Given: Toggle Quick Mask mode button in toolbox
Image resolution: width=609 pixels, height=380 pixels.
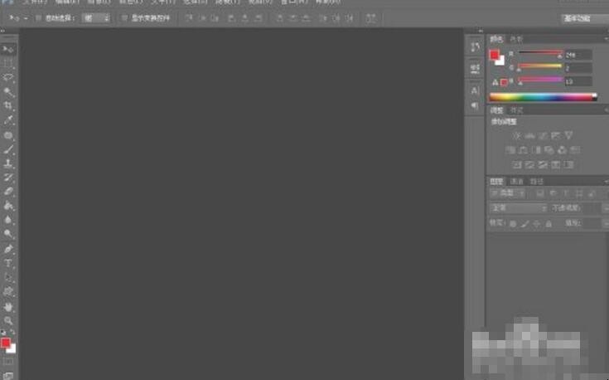Looking at the screenshot, I should tap(8, 362).
